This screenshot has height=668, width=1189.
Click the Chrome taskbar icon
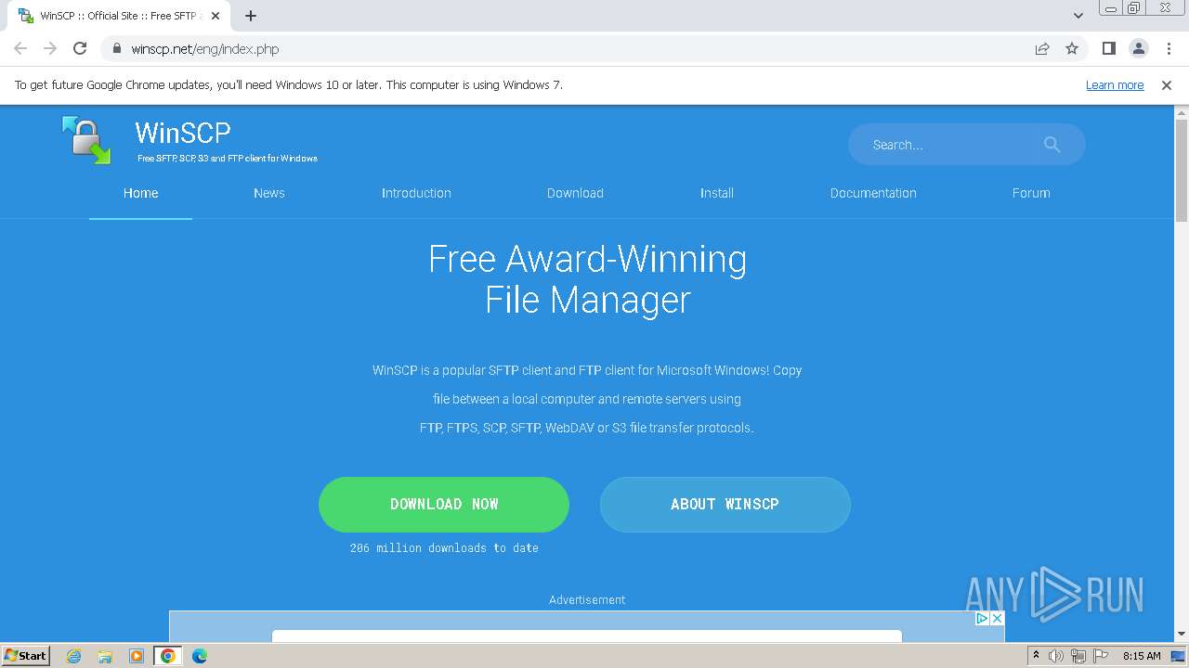168,656
